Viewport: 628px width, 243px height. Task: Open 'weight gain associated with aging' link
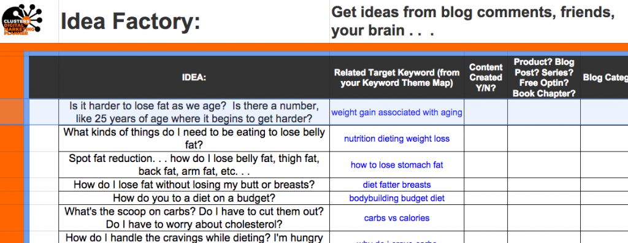pyautogui.click(x=397, y=112)
